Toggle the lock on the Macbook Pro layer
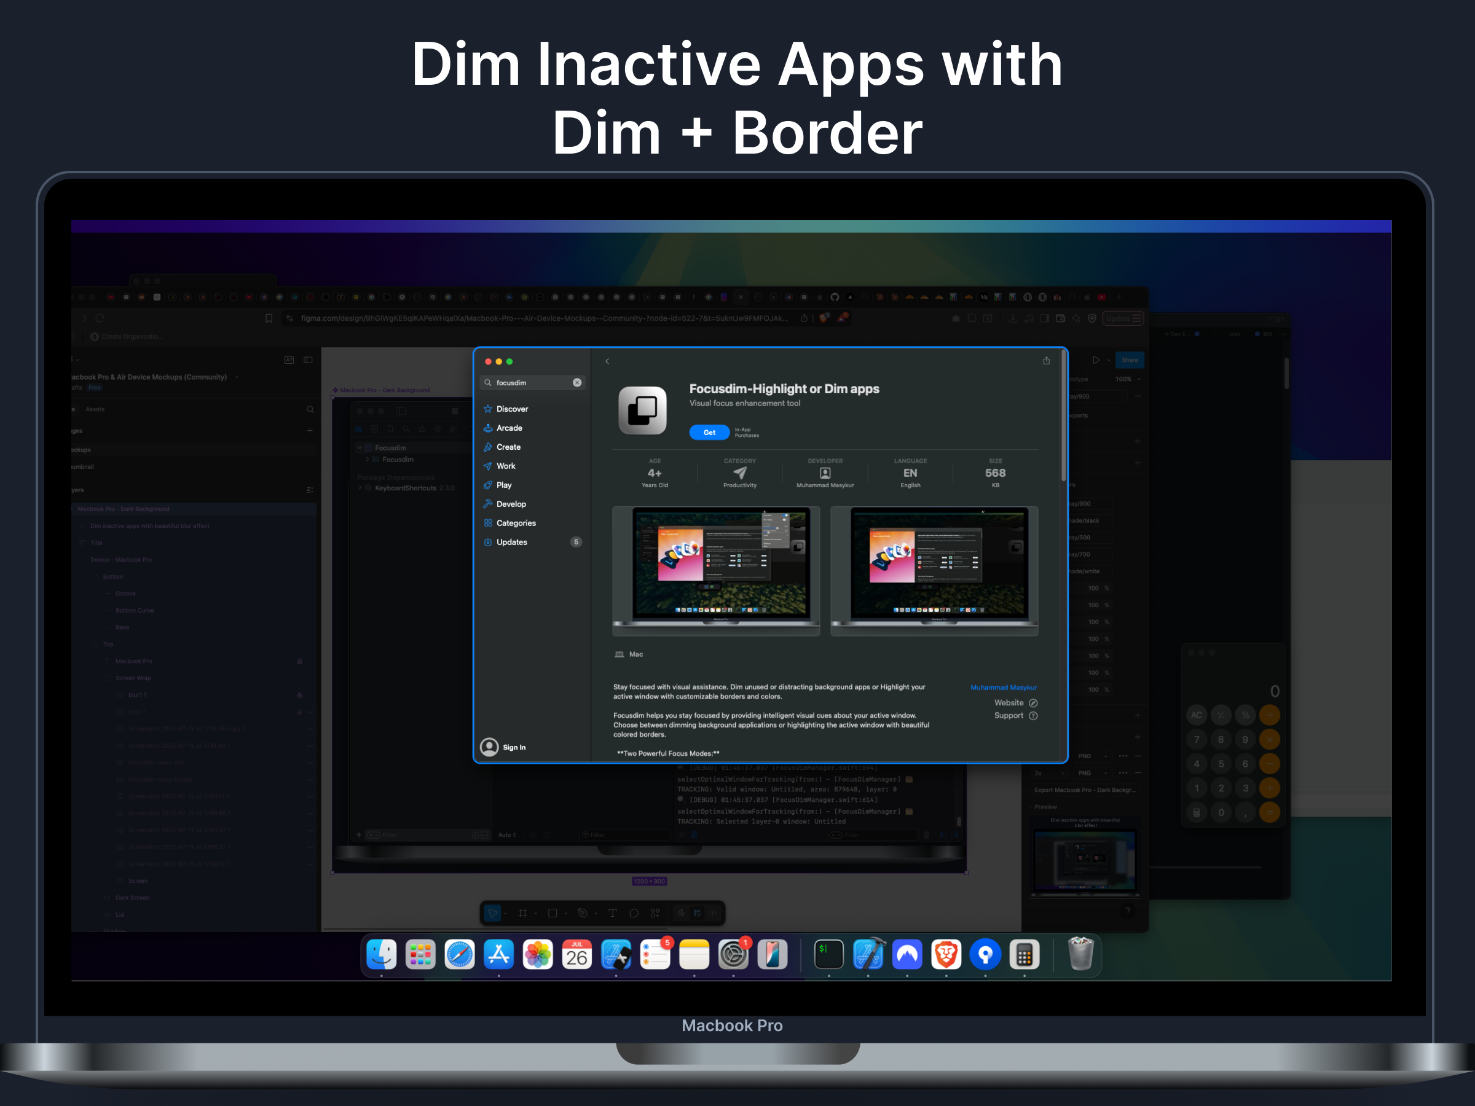 [299, 661]
